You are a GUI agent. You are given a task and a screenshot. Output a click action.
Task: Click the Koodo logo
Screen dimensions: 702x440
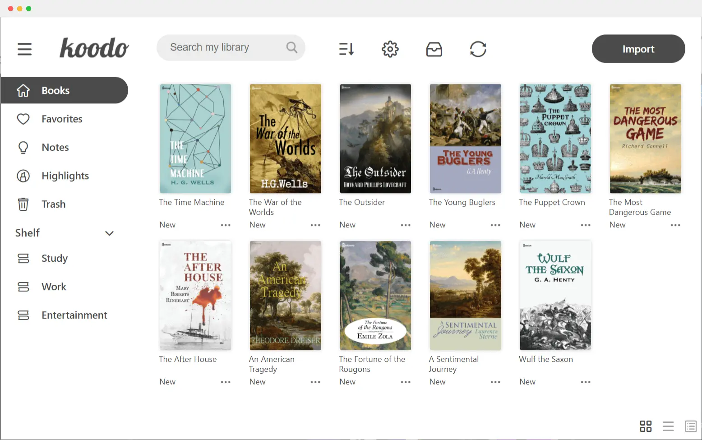click(94, 48)
